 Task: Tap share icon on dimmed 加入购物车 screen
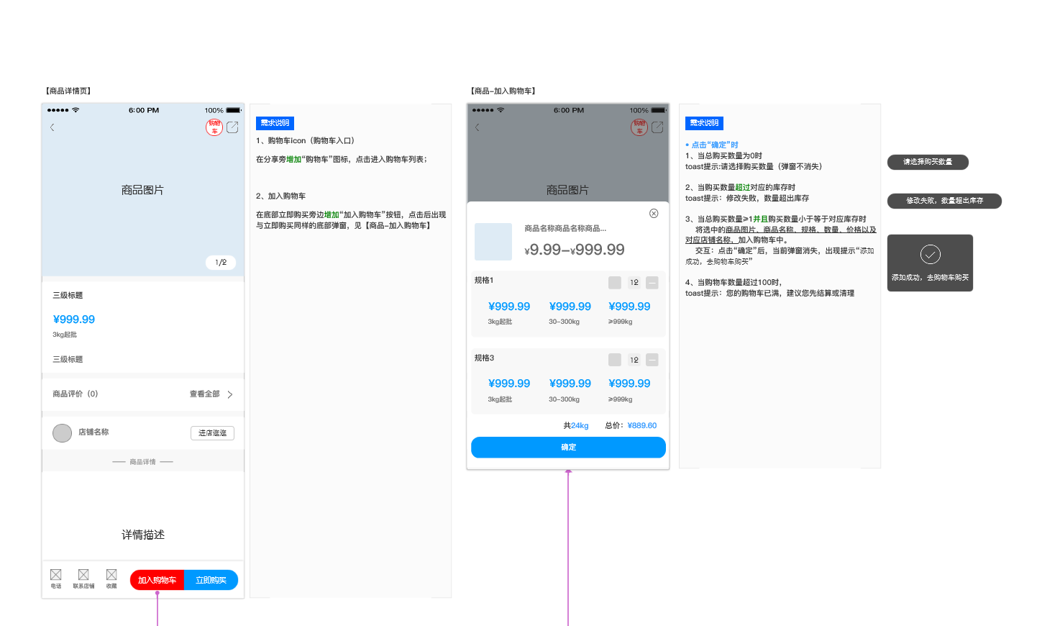pyautogui.click(x=657, y=127)
